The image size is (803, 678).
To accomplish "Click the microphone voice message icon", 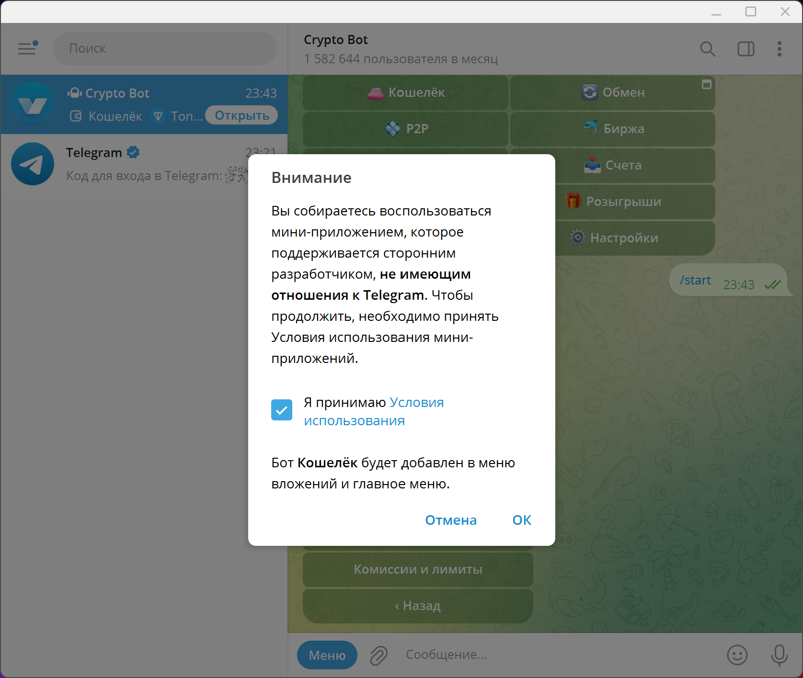I will (780, 655).
